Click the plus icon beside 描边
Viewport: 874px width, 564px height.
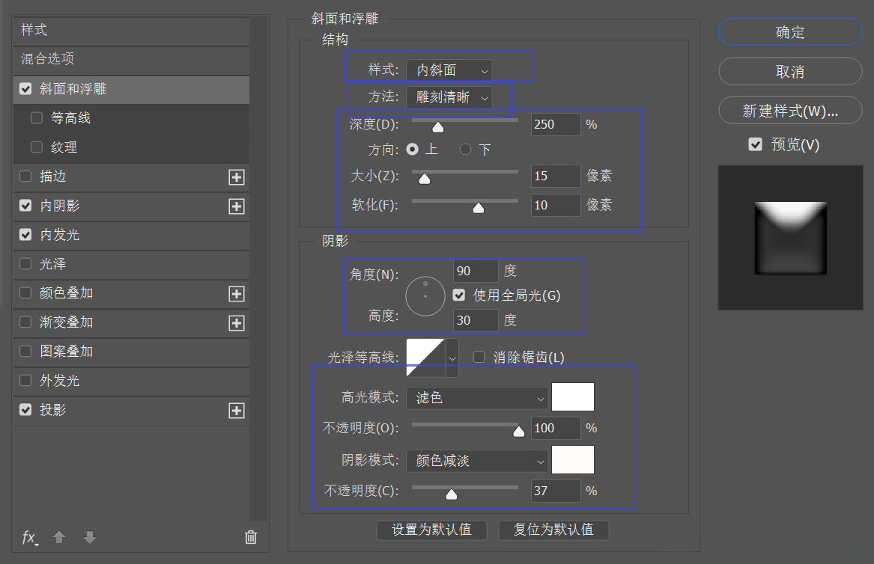(236, 177)
